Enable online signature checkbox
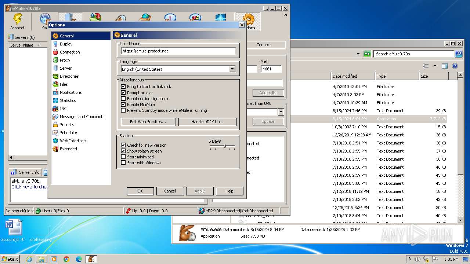This screenshot has height=264, width=470. (x=123, y=99)
